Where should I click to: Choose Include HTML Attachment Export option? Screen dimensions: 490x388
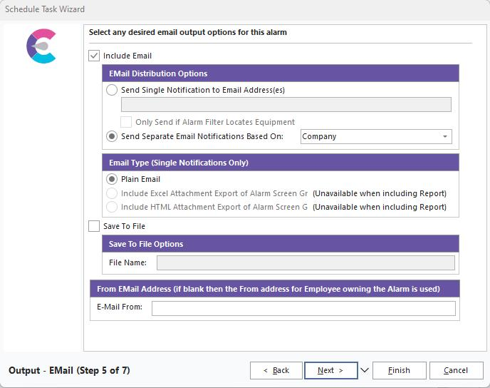pos(112,207)
